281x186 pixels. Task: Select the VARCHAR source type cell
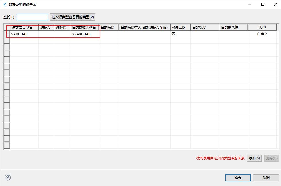coord(24,34)
